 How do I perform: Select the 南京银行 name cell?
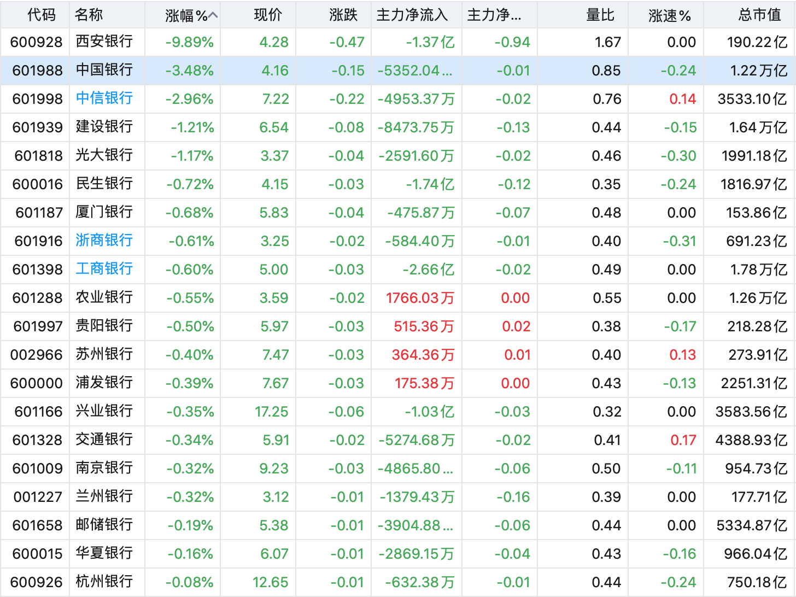(x=104, y=468)
